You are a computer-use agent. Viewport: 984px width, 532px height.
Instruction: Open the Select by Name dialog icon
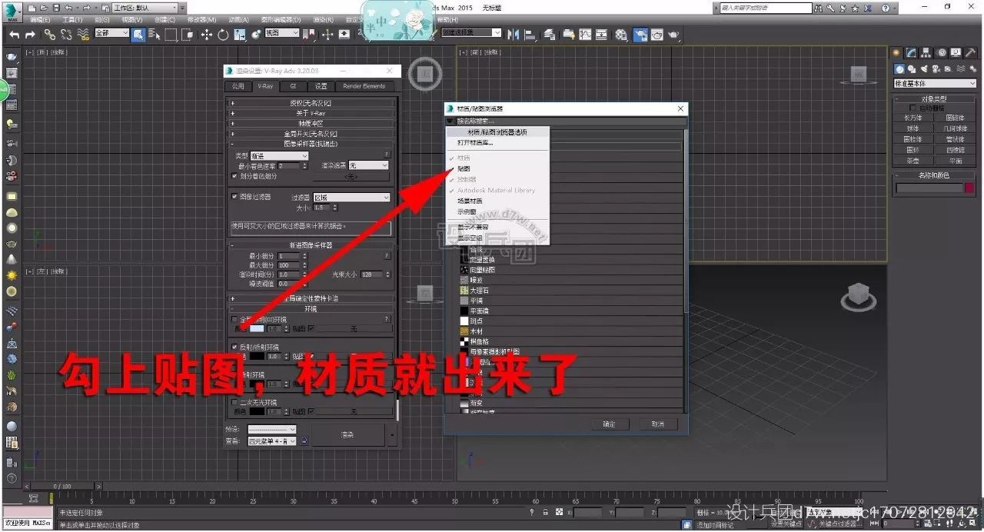(152, 34)
